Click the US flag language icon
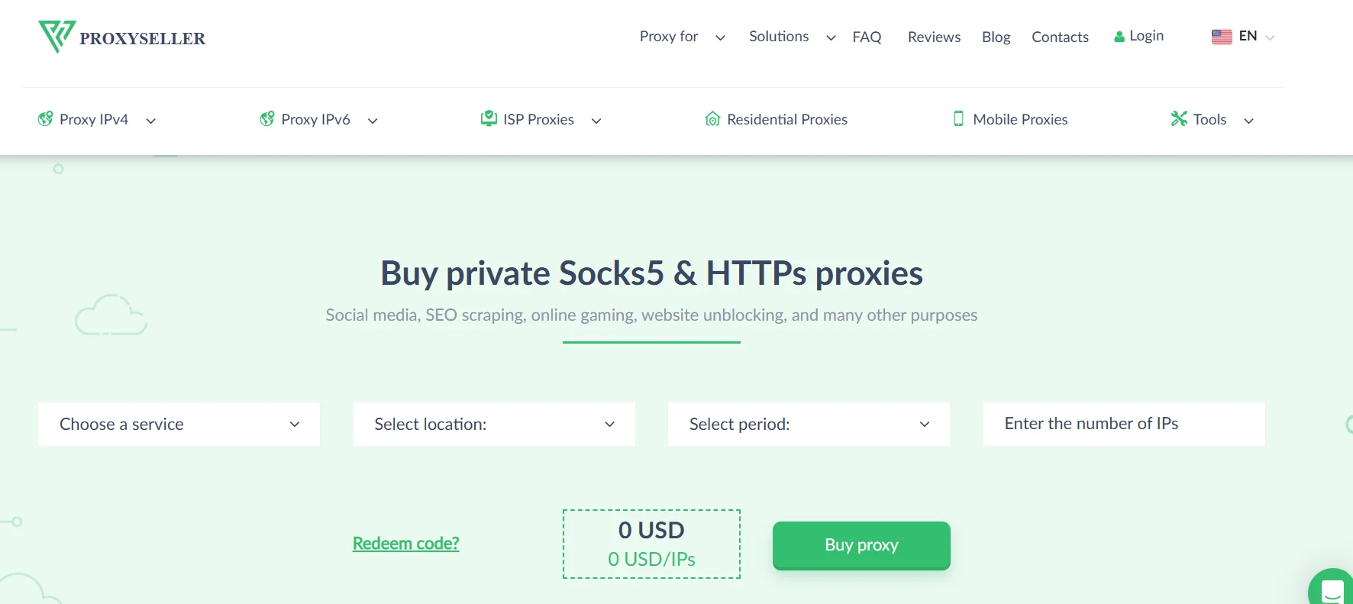The image size is (1353, 604). (x=1220, y=36)
